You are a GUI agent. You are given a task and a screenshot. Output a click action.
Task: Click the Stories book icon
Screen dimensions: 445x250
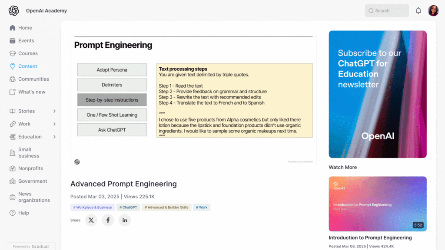(x=13, y=111)
